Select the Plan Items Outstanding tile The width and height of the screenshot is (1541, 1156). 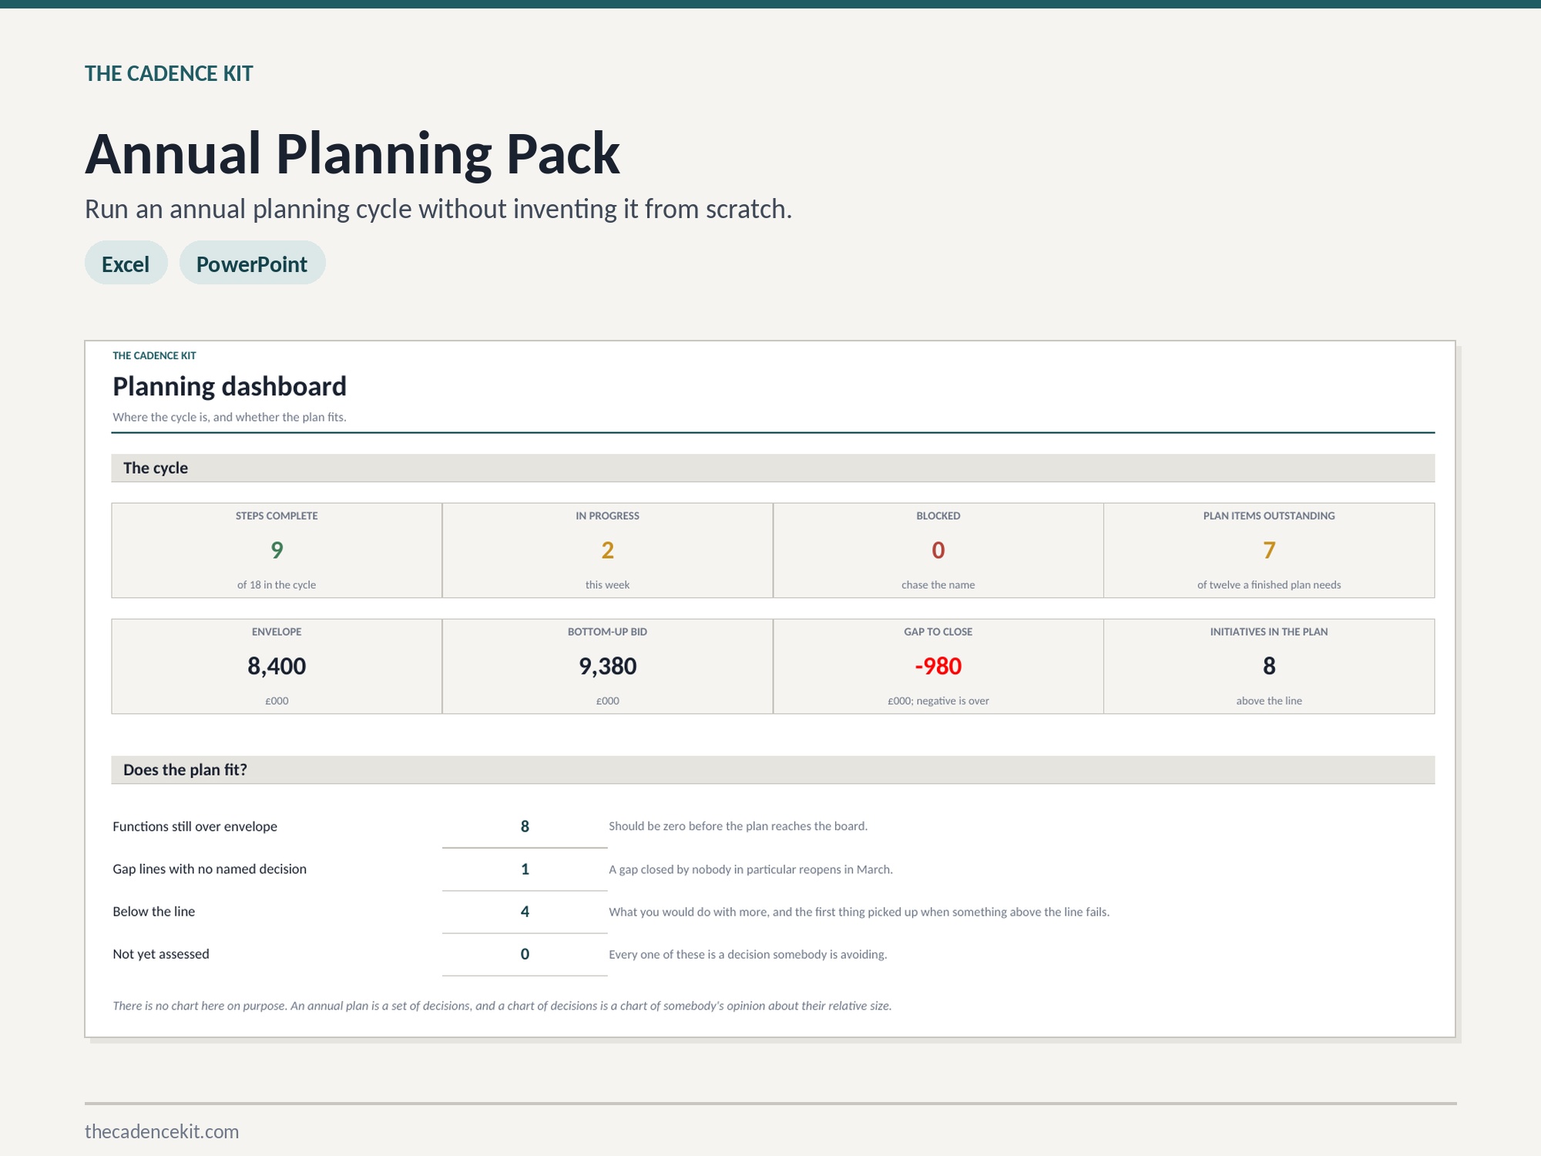[x=1269, y=550]
